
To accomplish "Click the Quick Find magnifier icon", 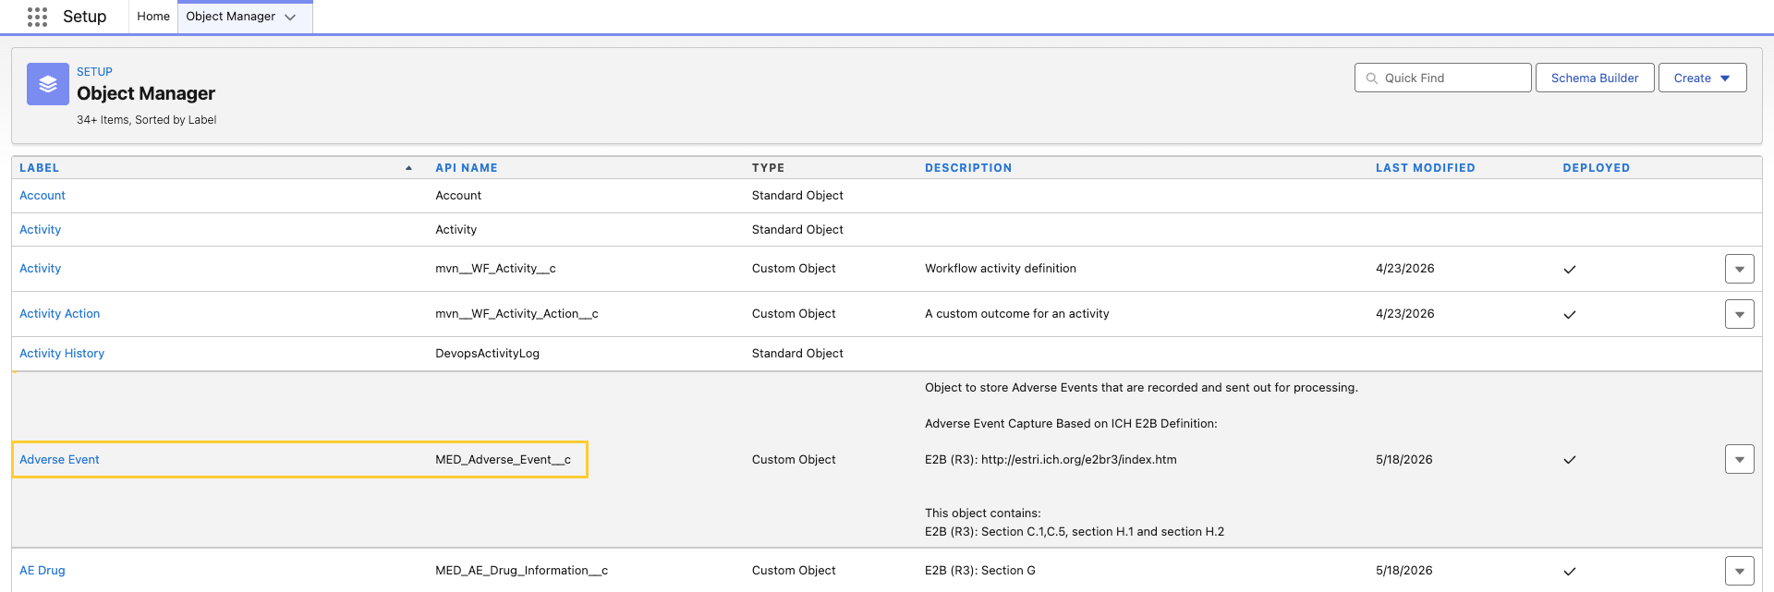I will click(1372, 79).
